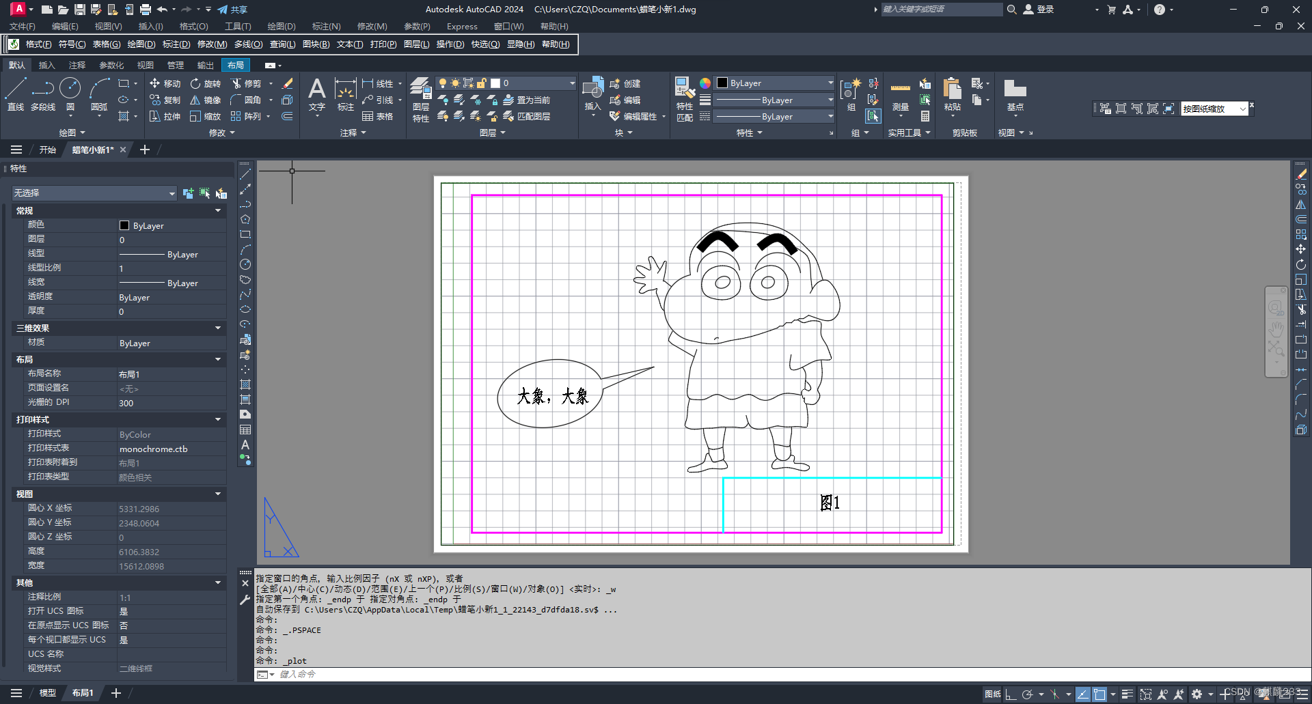This screenshot has height=704, width=1312.
Task: Click the 缩放 (Scale) tool
Action: 206,116
